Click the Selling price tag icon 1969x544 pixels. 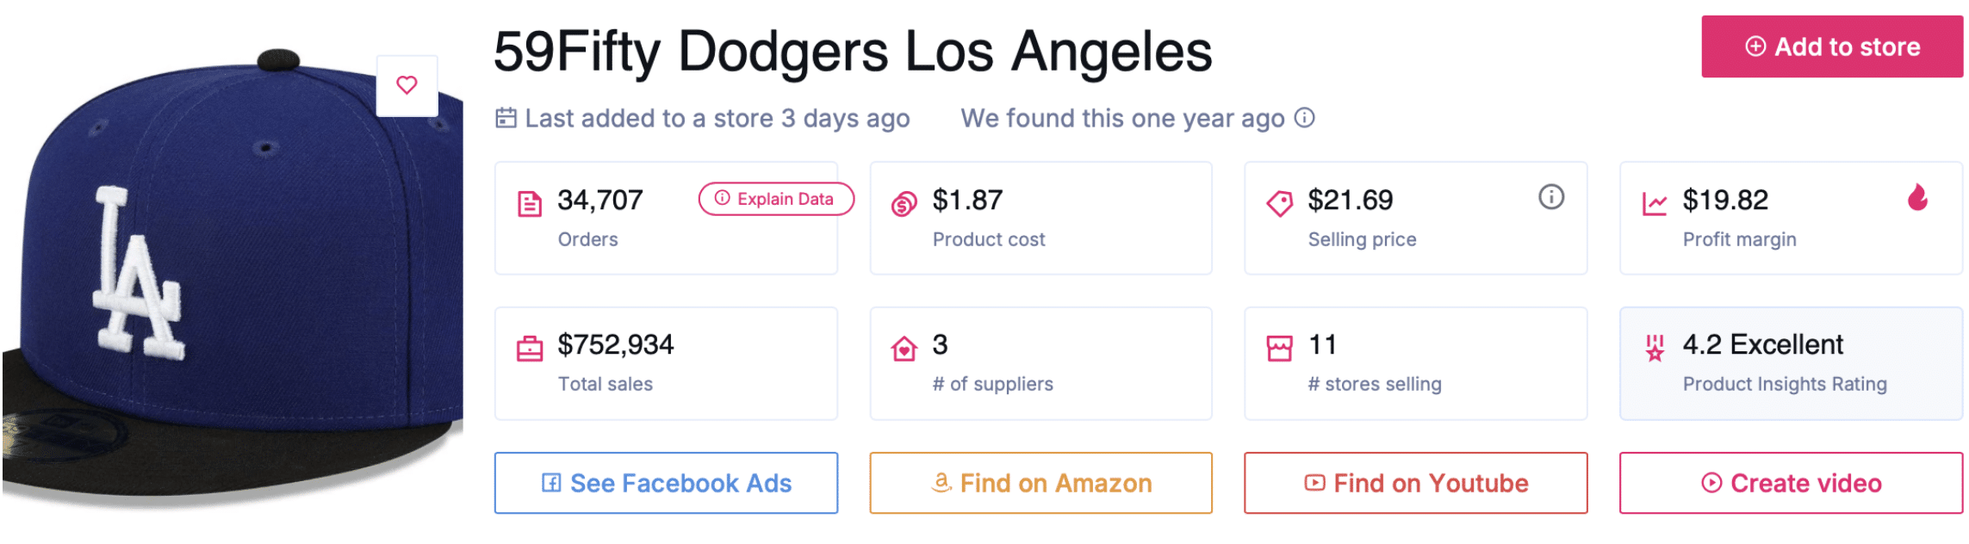click(1279, 204)
